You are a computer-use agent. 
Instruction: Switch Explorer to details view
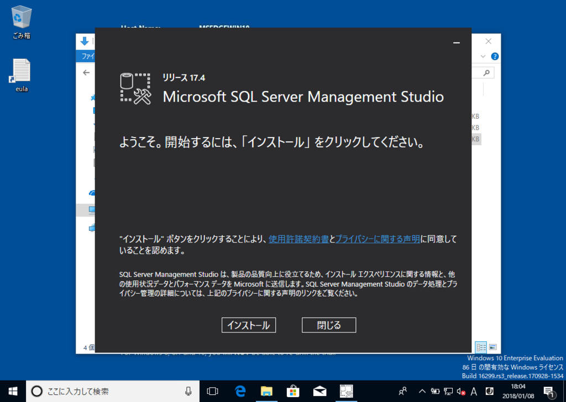[481, 347]
